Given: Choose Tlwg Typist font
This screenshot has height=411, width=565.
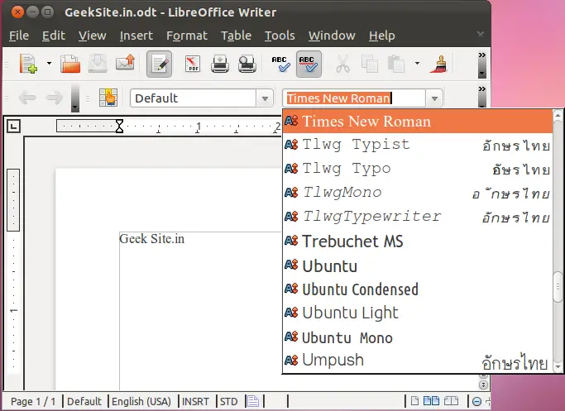Looking at the screenshot, I should [x=418, y=145].
